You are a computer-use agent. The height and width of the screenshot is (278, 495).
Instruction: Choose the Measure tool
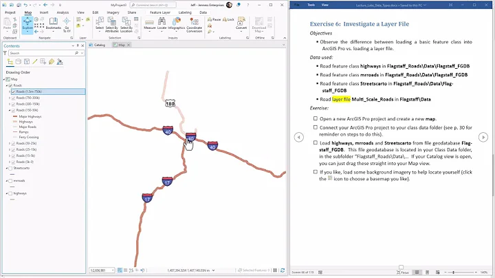[x=150, y=25]
